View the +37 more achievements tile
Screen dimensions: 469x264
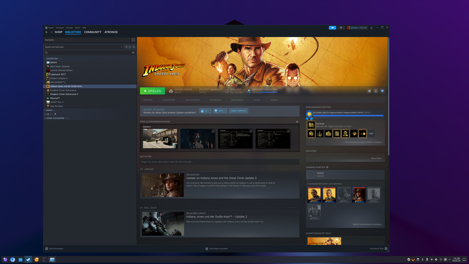(x=371, y=134)
